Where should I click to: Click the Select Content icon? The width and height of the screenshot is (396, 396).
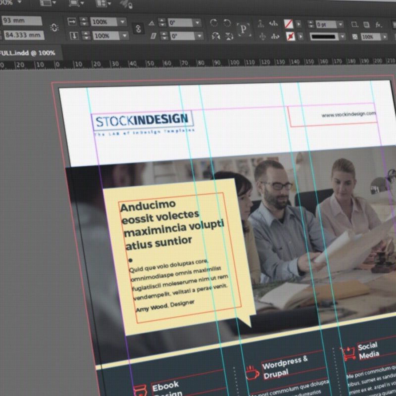coord(262,36)
